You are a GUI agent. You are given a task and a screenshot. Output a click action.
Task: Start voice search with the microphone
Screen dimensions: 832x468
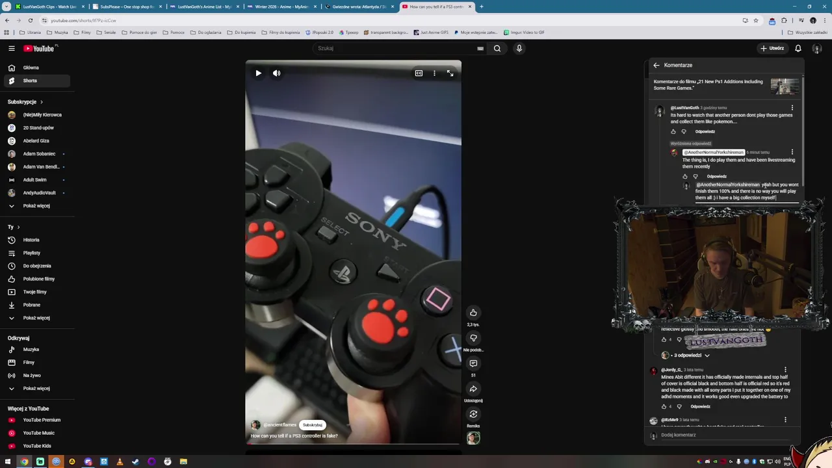tap(519, 48)
